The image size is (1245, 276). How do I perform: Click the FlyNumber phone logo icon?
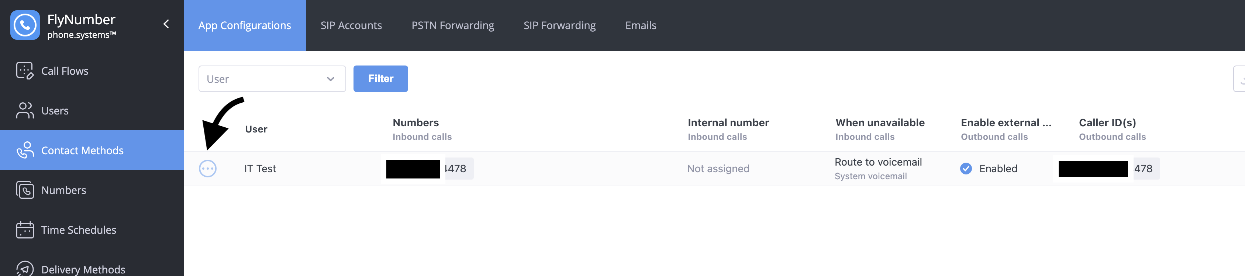25,25
